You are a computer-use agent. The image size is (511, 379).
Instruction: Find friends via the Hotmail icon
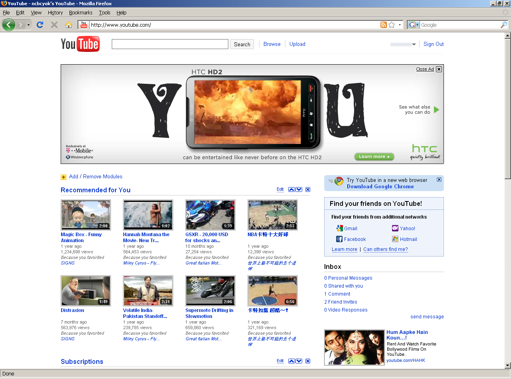(x=395, y=239)
